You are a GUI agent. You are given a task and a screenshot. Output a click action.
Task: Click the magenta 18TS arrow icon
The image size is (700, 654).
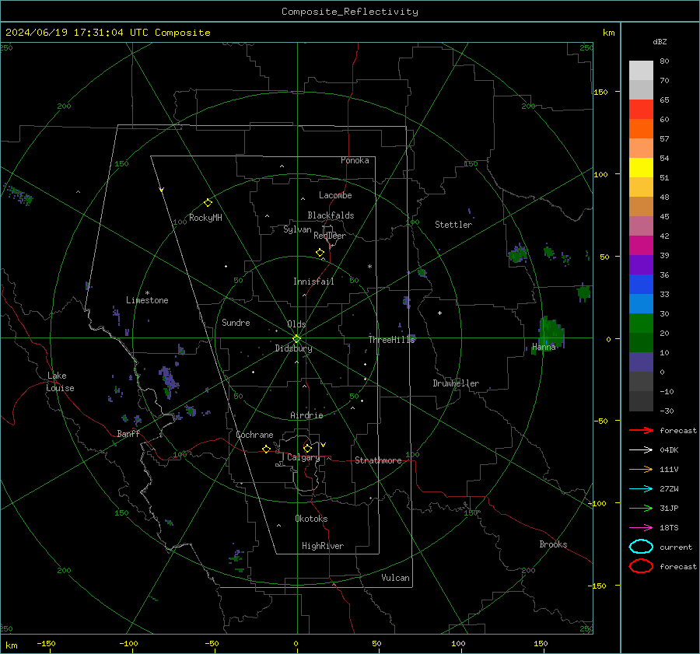point(641,527)
